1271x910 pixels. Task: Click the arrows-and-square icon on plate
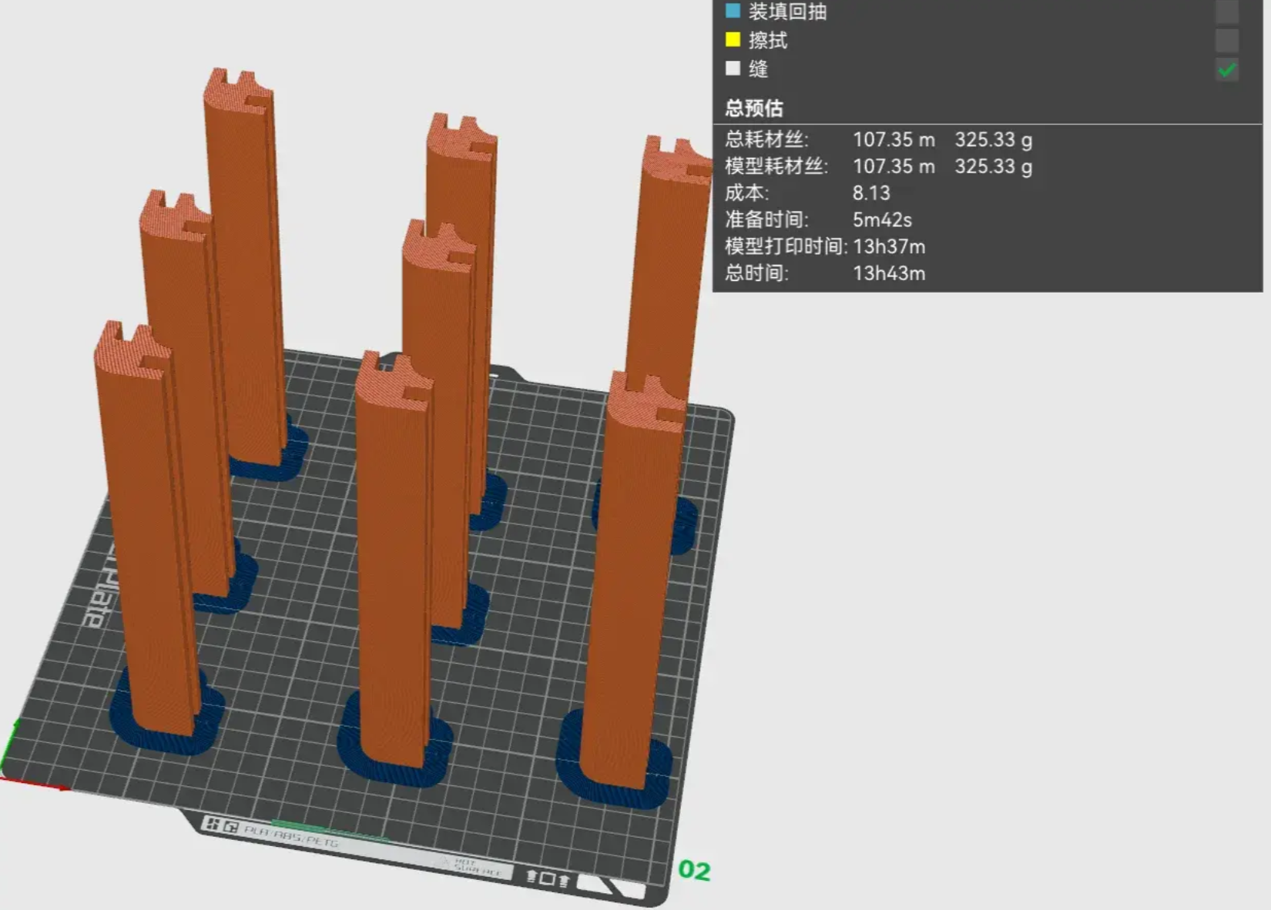pyautogui.click(x=548, y=878)
